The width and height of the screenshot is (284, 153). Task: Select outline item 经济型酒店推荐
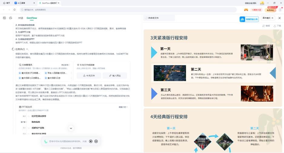click(x=39, y=116)
